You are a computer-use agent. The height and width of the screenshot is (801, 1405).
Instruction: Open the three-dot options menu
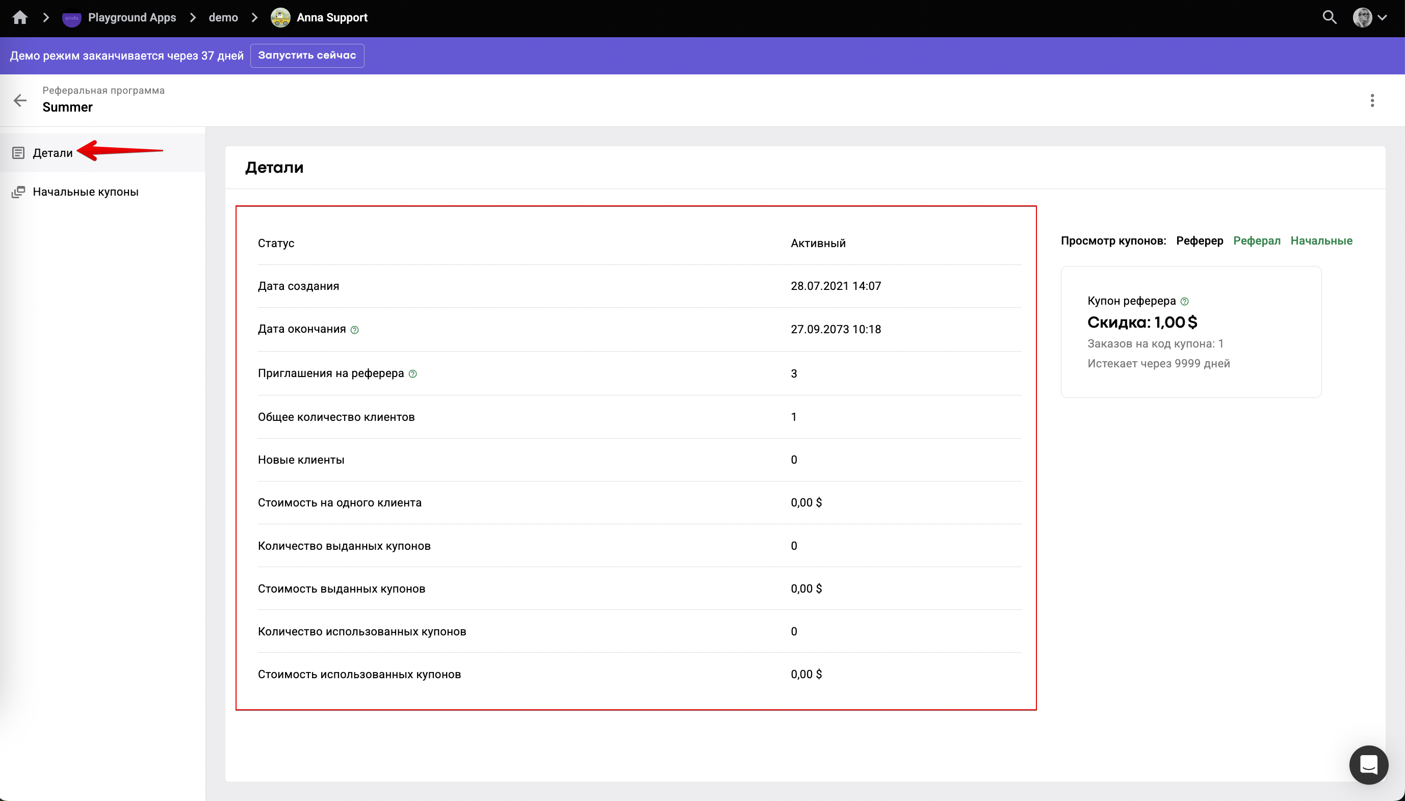(1372, 100)
